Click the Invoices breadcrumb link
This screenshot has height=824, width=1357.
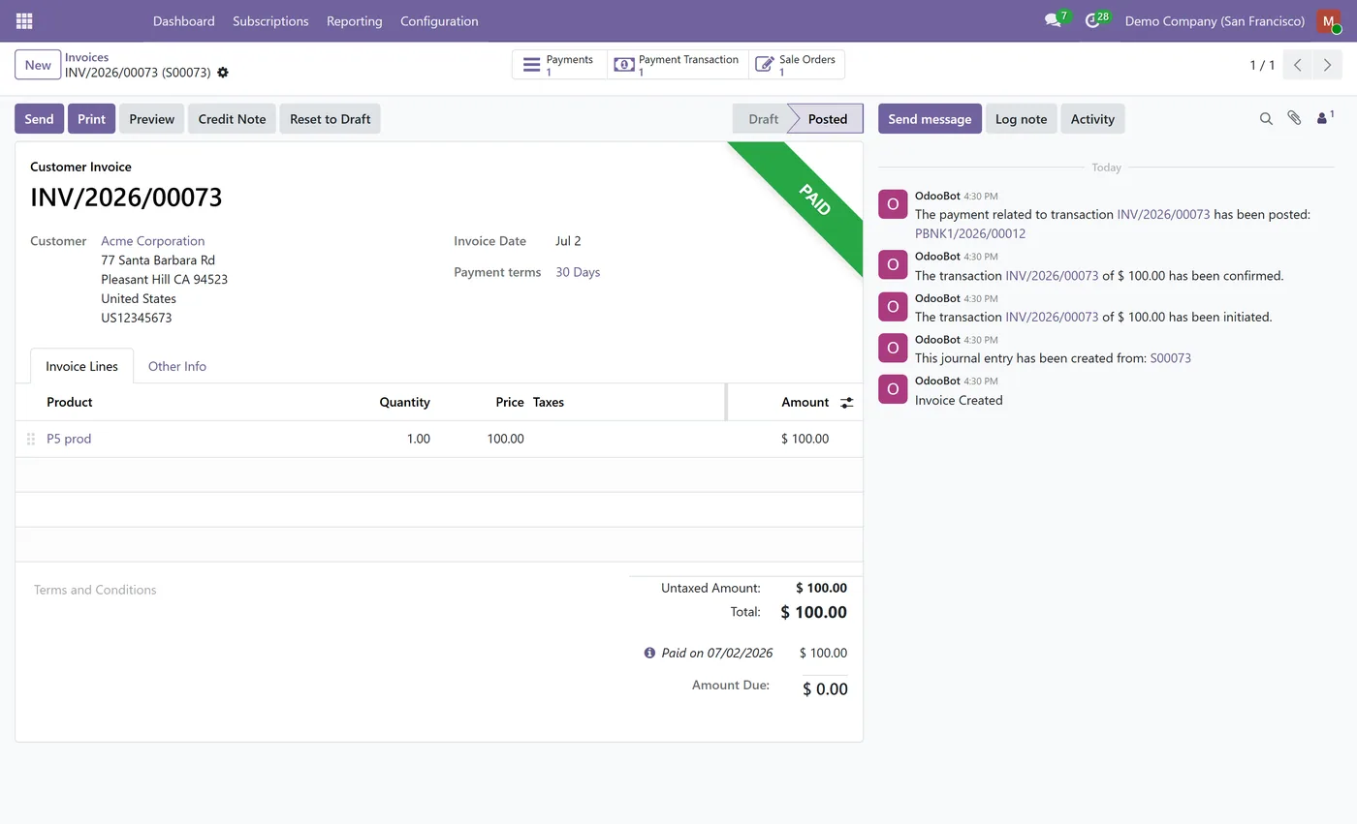pyautogui.click(x=86, y=57)
